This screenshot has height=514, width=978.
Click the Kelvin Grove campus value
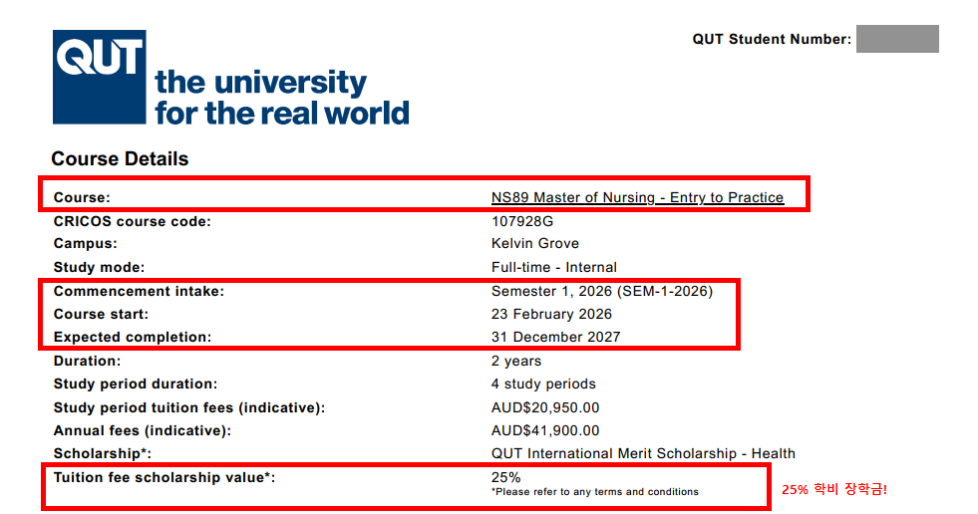[x=534, y=244]
